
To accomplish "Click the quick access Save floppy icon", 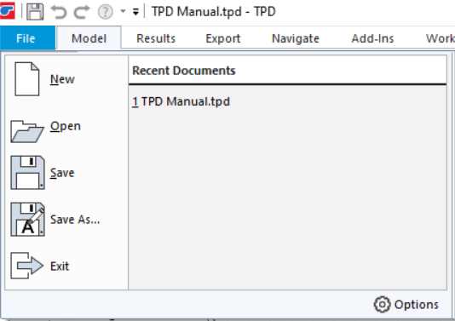I will click(x=35, y=12).
